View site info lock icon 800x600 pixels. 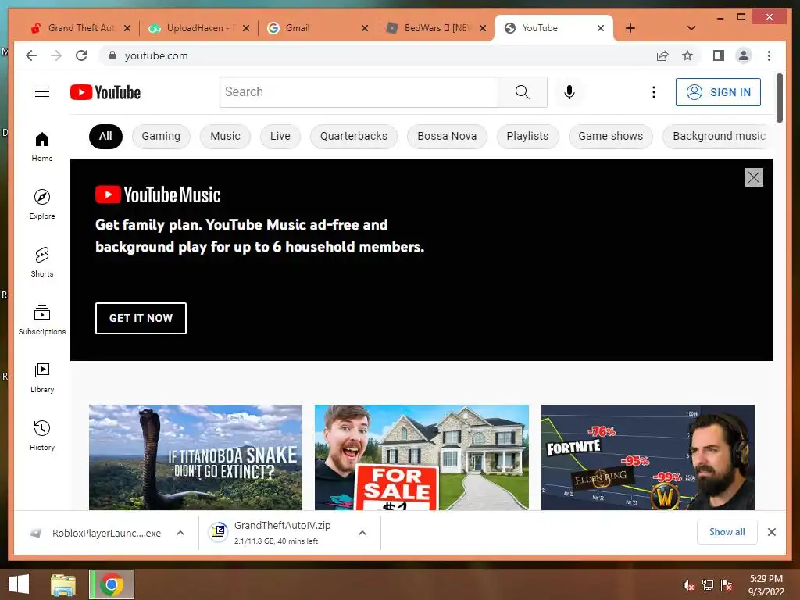coord(112,55)
